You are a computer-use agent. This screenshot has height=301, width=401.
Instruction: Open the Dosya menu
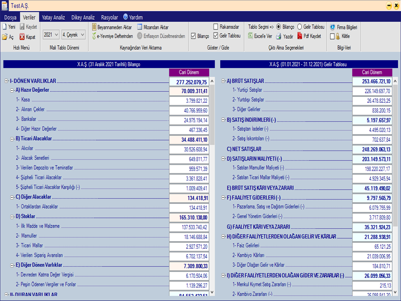pyautogui.click(x=10, y=18)
